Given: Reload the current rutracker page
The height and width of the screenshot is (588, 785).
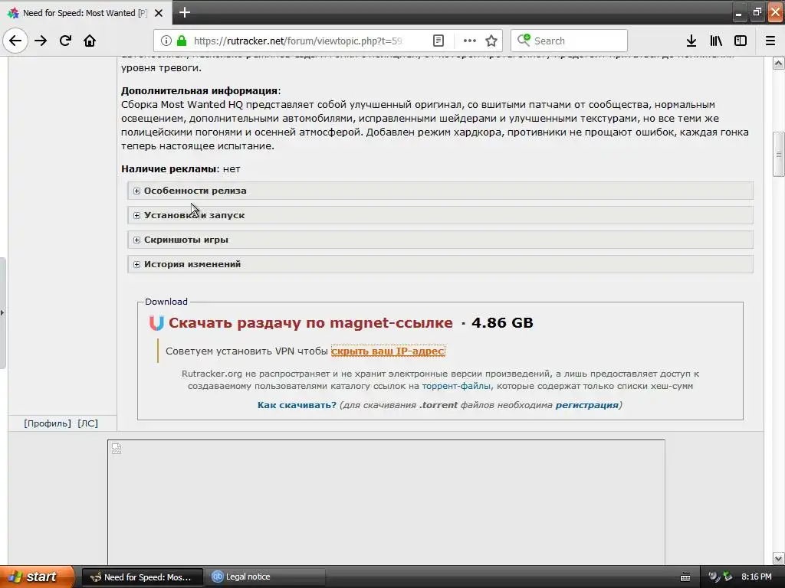Looking at the screenshot, I should pyautogui.click(x=65, y=41).
